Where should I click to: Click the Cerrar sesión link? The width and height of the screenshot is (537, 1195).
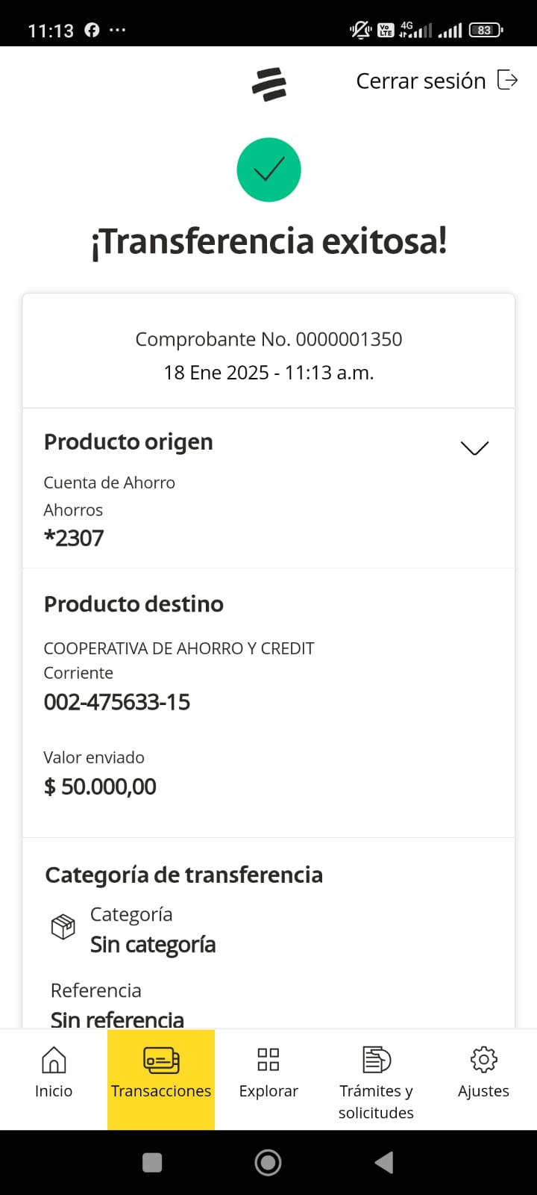pos(421,81)
